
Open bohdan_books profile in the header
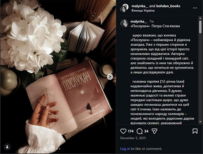coord(168,6)
